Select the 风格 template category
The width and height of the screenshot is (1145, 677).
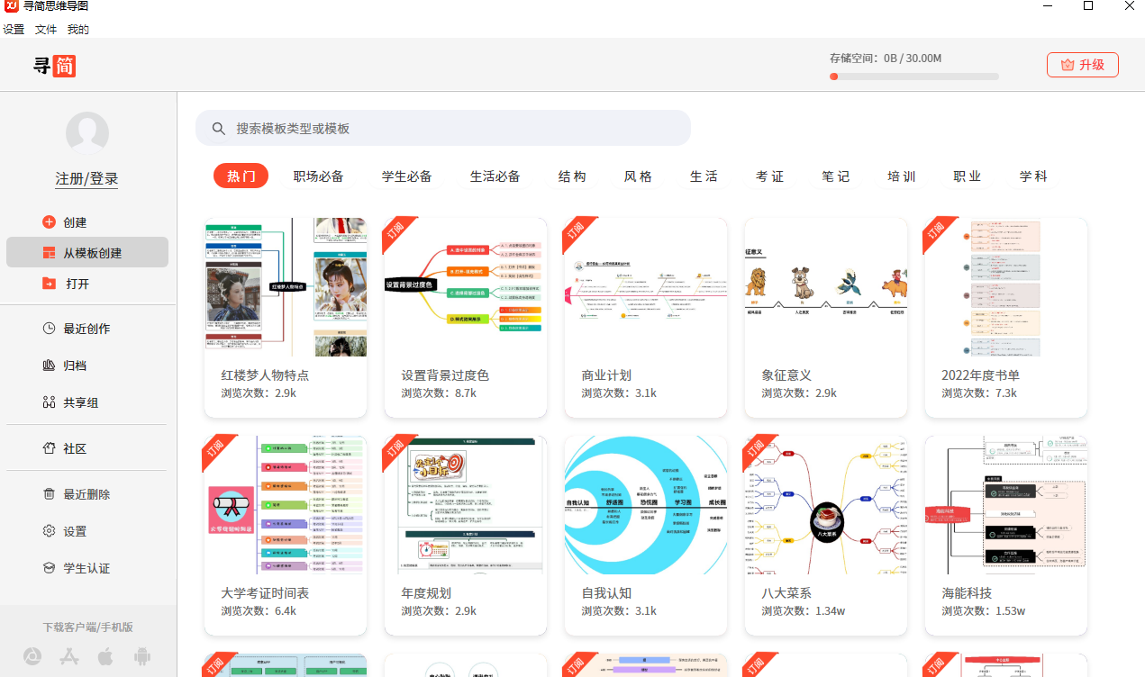637,176
